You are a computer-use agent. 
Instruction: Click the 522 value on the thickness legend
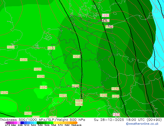tap(34, 125)
